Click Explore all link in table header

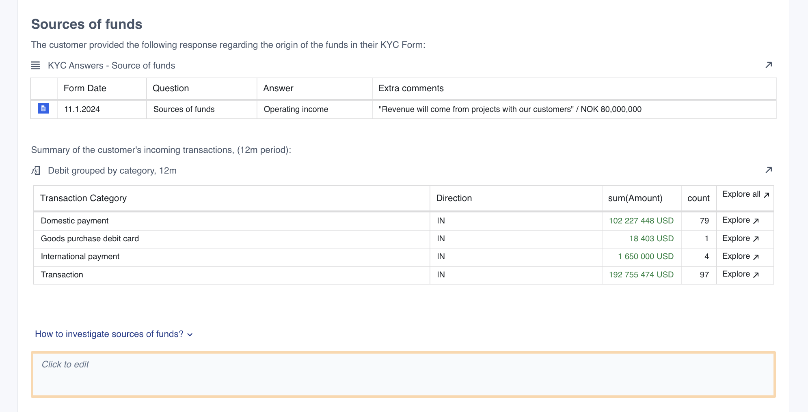745,194
